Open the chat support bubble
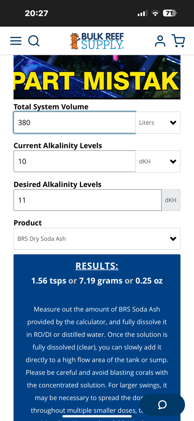Image resolution: width=194 pixels, height=421 pixels. (162, 405)
